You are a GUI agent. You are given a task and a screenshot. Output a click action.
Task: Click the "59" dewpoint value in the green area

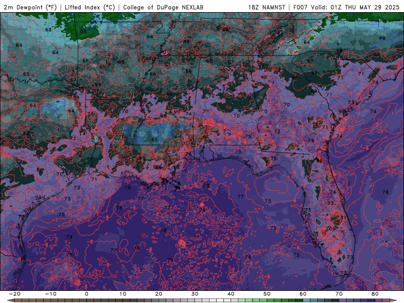pyautogui.click(x=83, y=31)
